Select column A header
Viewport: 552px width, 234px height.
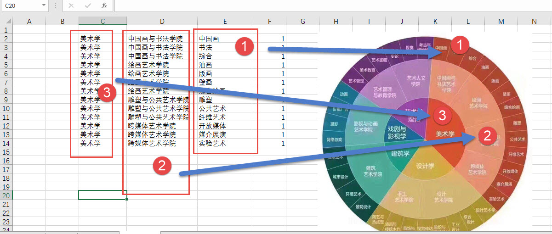pos(29,21)
